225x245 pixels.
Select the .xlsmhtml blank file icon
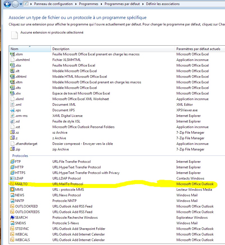coord(12,60)
